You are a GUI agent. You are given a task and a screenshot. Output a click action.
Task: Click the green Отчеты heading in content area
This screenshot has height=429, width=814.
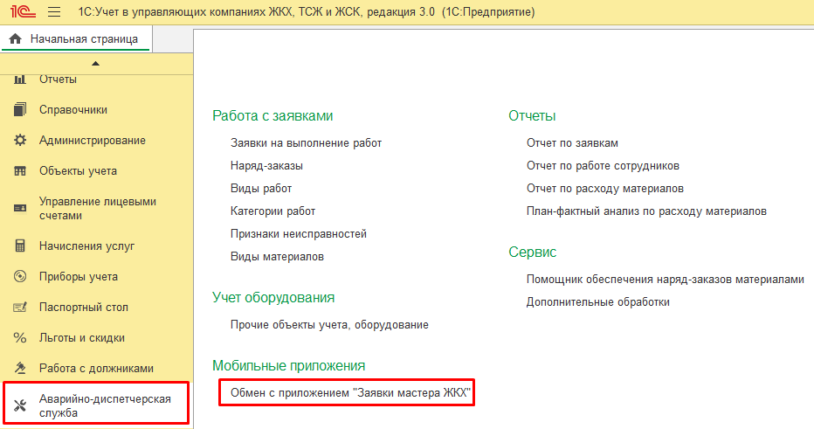coord(532,116)
